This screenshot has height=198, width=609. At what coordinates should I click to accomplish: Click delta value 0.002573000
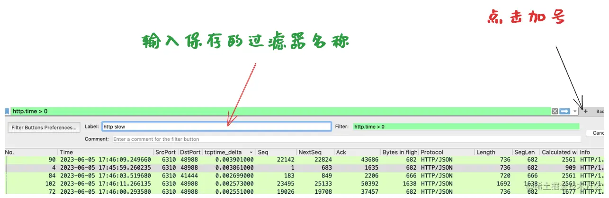[x=234, y=183]
